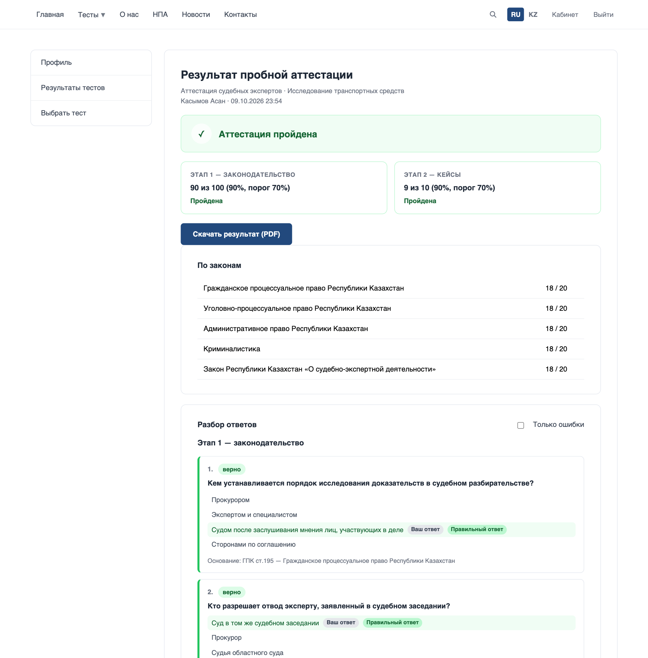648x658 pixels.
Task: Open 'Выбрать тест' in the sidebar
Action: coord(91,113)
